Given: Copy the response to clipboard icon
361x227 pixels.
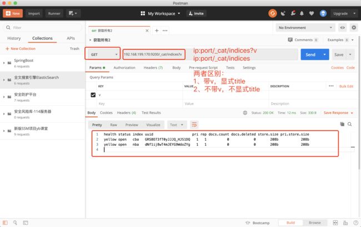Looking at the screenshot, I should pyautogui.click(x=342, y=124).
